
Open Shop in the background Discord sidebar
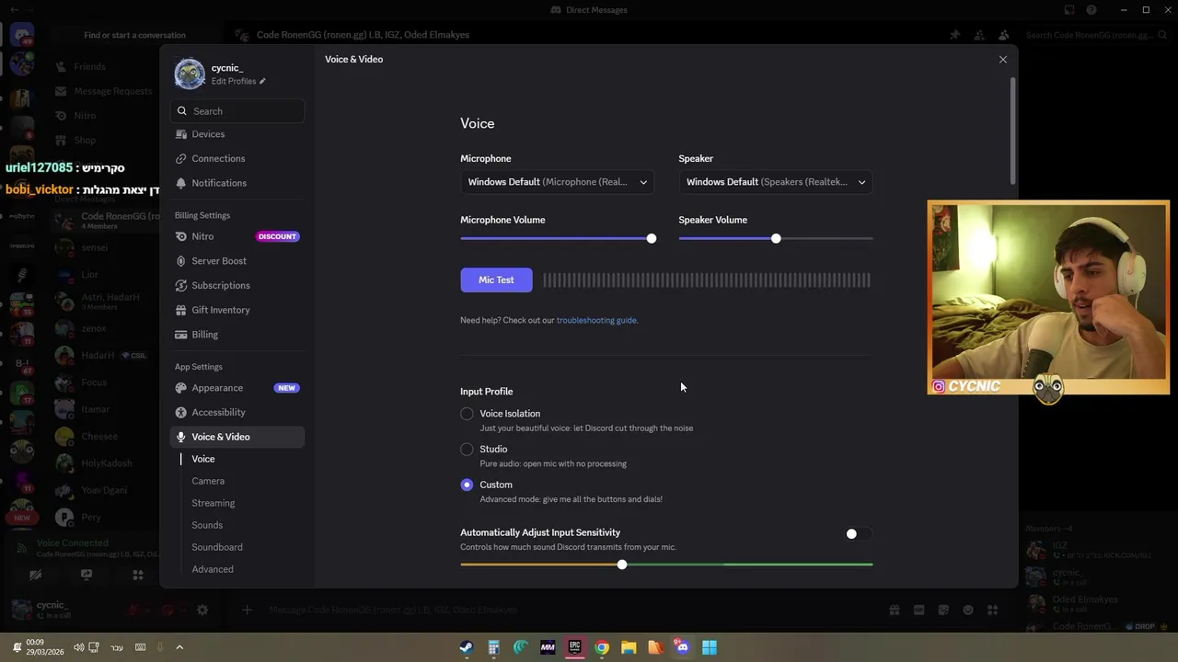[x=85, y=141]
